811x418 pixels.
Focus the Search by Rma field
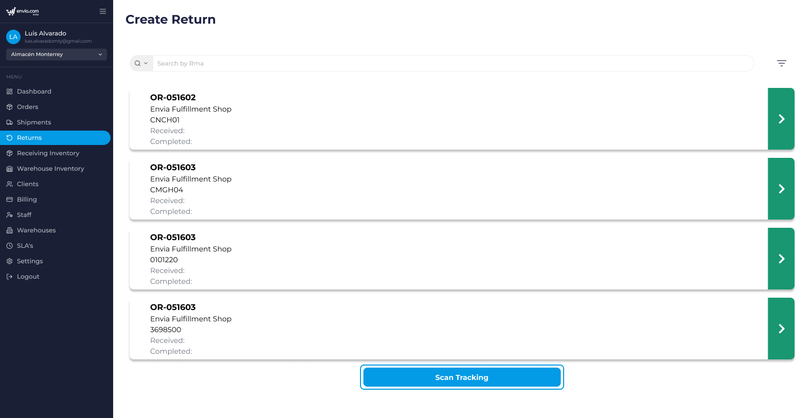click(453, 63)
